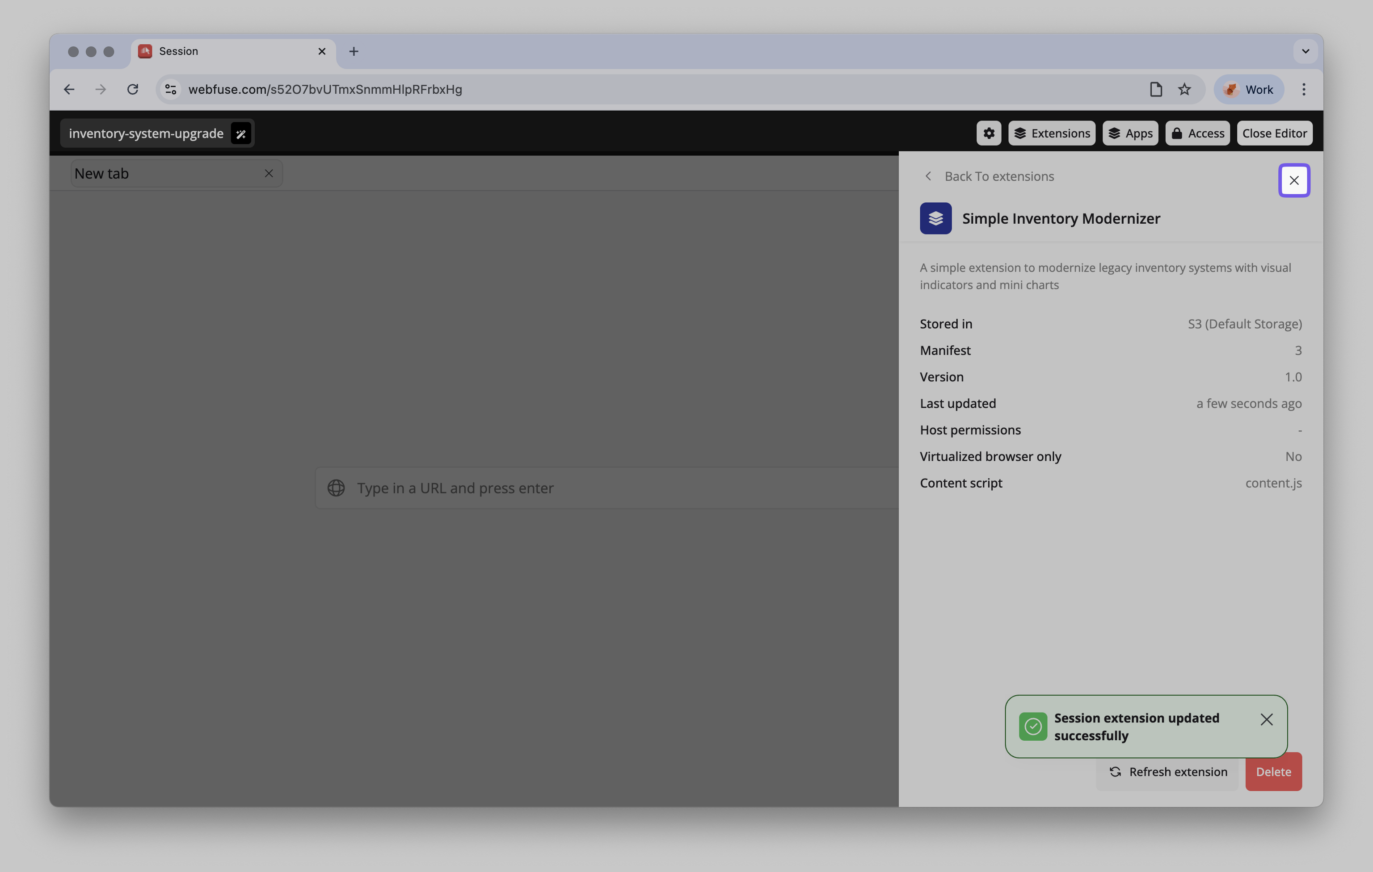
Task: Close the extension details panel
Action: coord(1294,180)
